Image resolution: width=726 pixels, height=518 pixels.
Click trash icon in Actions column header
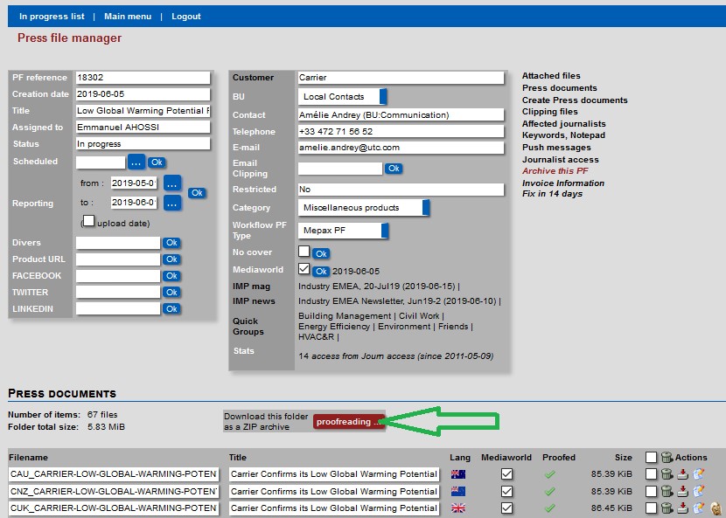(x=667, y=457)
